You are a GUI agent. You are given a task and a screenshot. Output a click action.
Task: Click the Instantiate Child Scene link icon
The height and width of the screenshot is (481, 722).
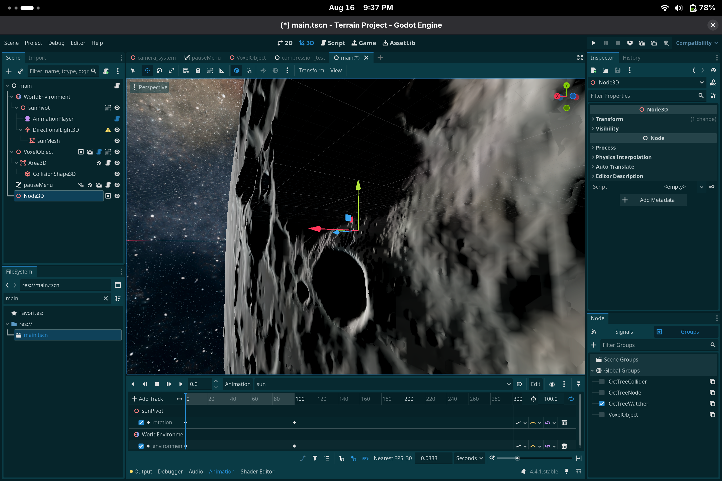[x=21, y=71]
